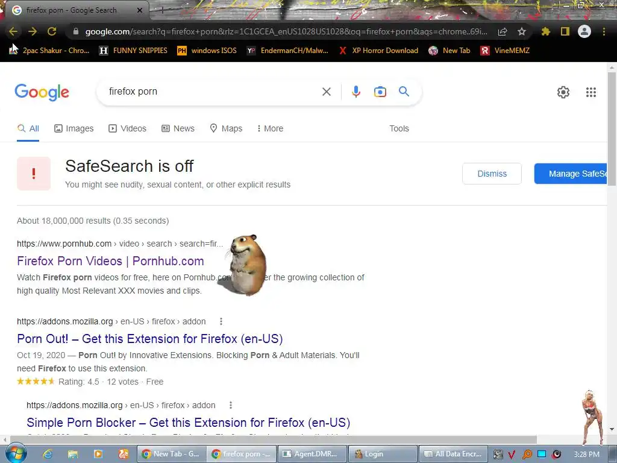The height and width of the screenshot is (463, 617).
Task: Launch Internet Explorer from taskbar
Action: (48, 454)
